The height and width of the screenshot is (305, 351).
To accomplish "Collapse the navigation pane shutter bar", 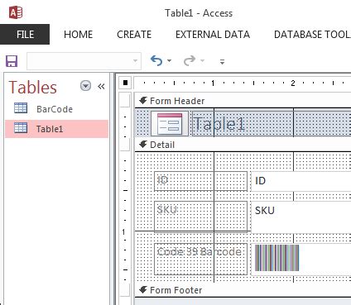I will click(101, 87).
